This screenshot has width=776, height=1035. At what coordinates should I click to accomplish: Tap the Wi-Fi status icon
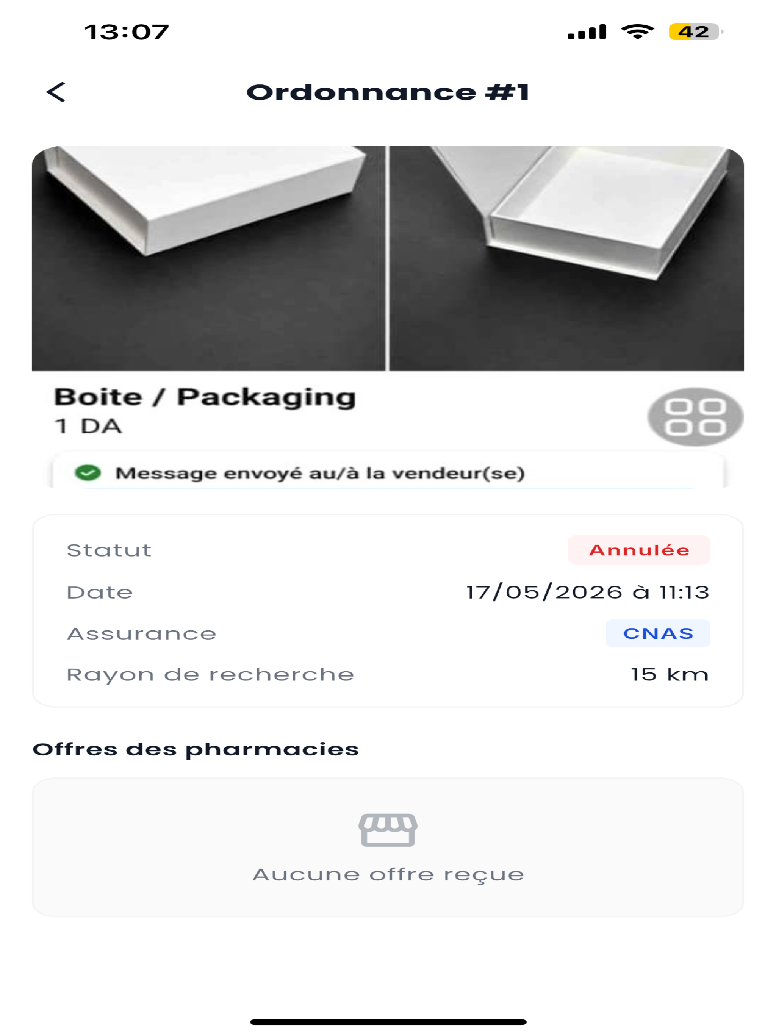coord(637,31)
